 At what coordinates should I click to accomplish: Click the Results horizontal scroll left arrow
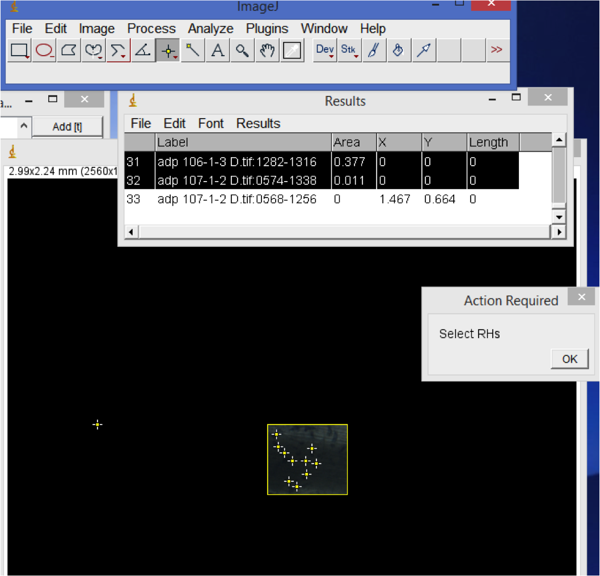pyautogui.click(x=131, y=232)
